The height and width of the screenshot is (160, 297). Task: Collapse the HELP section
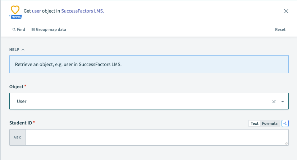tap(17, 50)
